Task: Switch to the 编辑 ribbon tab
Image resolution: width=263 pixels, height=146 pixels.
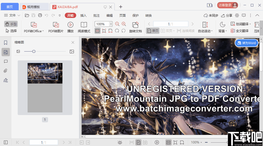Action: pyautogui.click(x=110, y=15)
